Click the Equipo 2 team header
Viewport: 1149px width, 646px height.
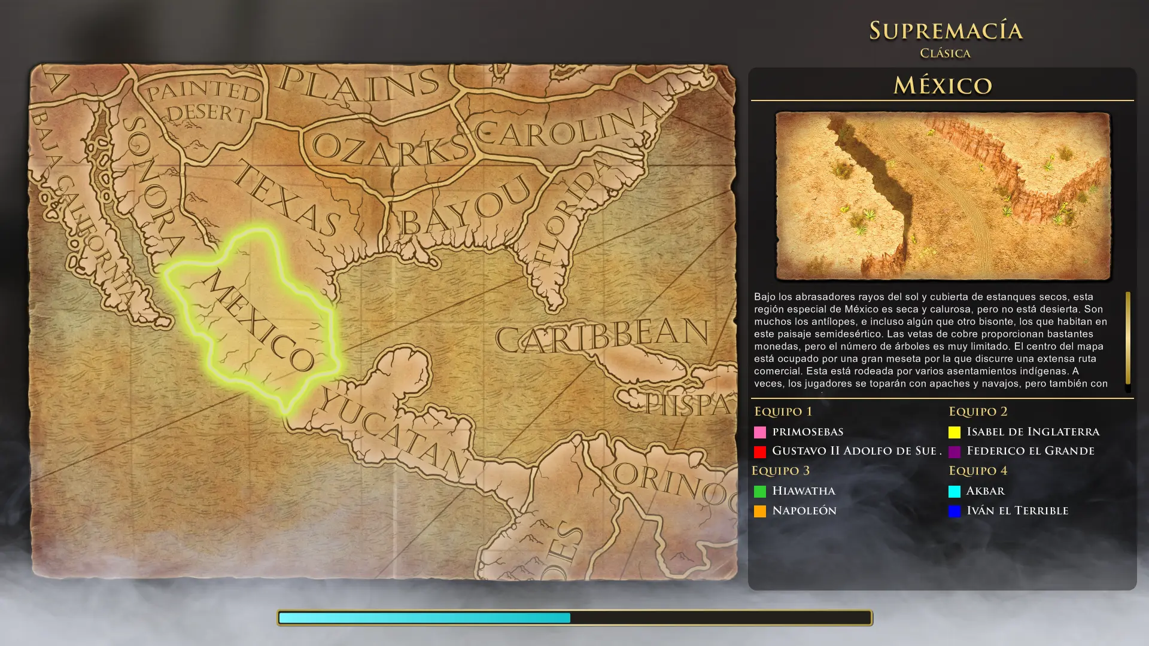point(978,412)
